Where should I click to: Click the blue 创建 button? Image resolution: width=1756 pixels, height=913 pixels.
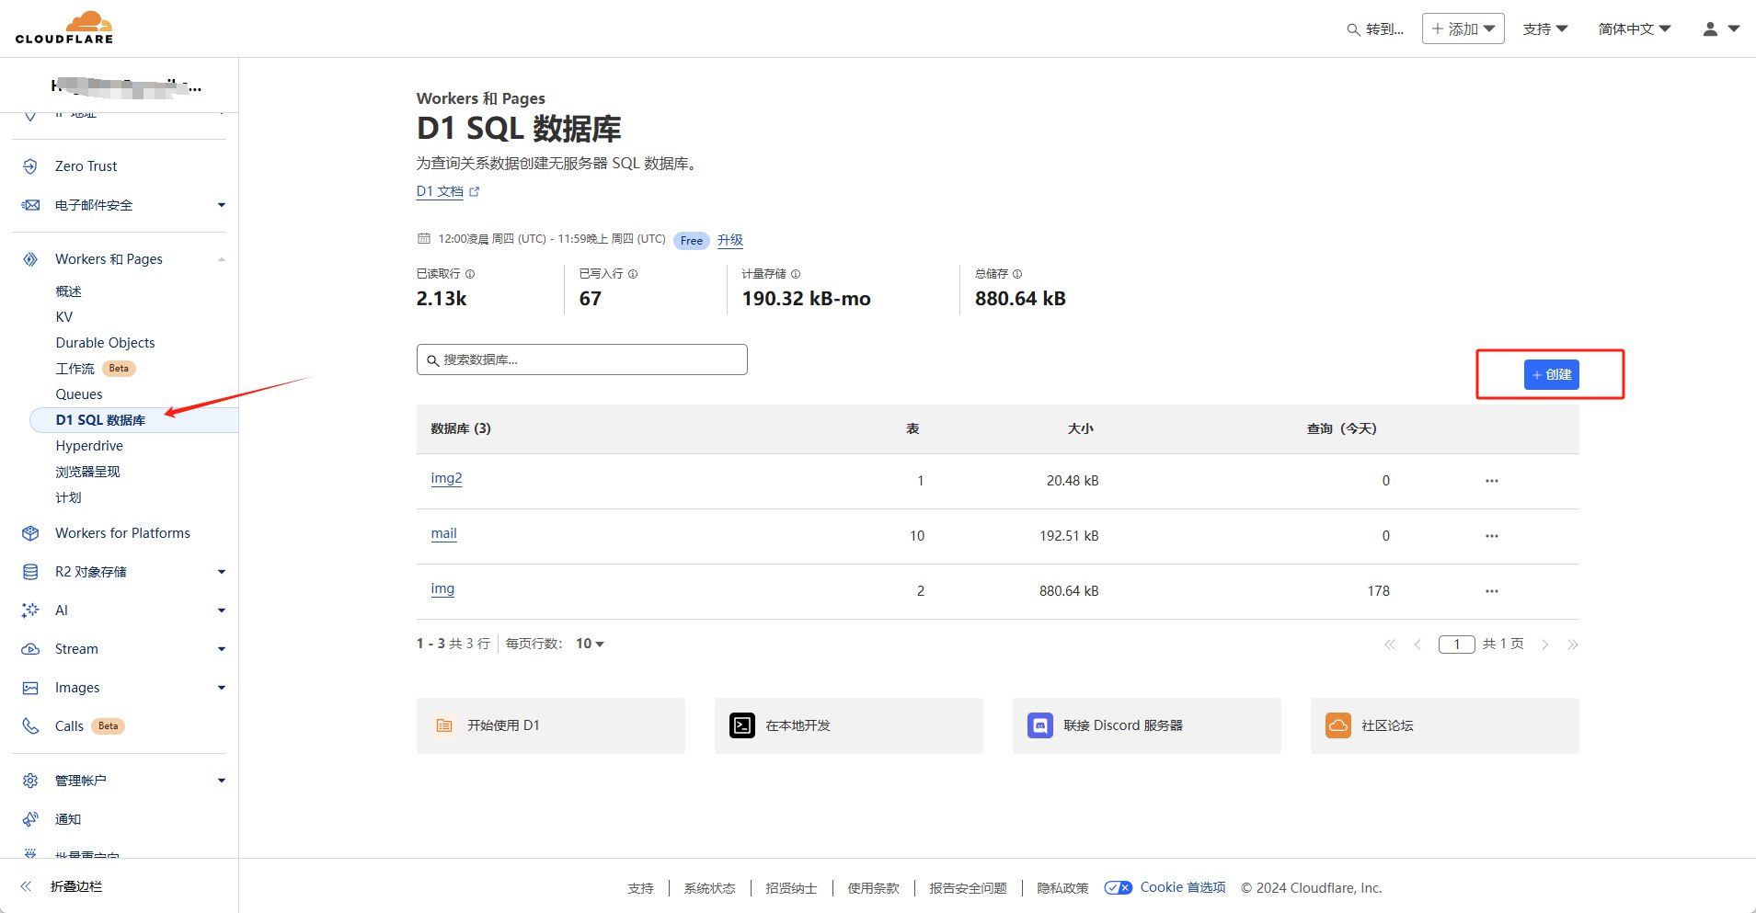[1552, 374]
